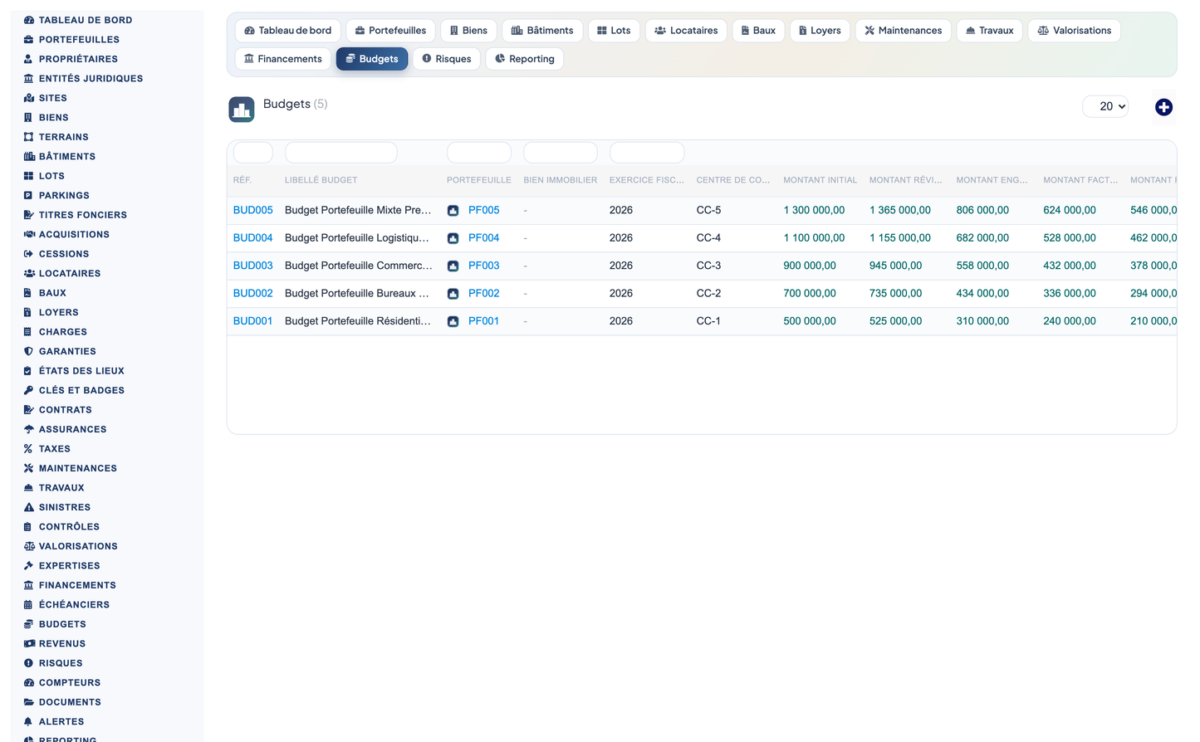The width and height of the screenshot is (1200, 742).
Task: Switch to the Bâtiments tab
Action: [x=542, y=31]
